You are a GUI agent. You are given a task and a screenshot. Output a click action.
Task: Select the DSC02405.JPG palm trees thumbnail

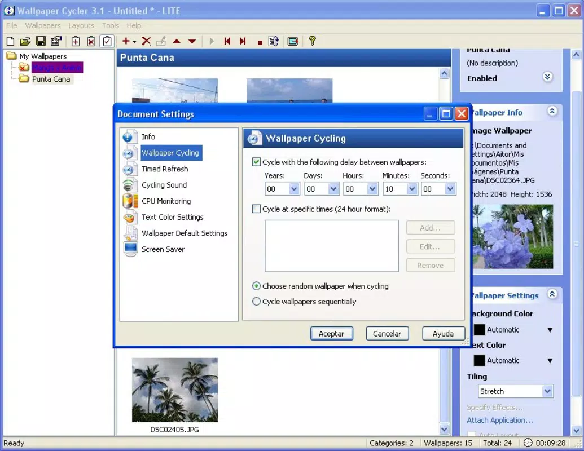pyautogui.click(x=175, y=390)
